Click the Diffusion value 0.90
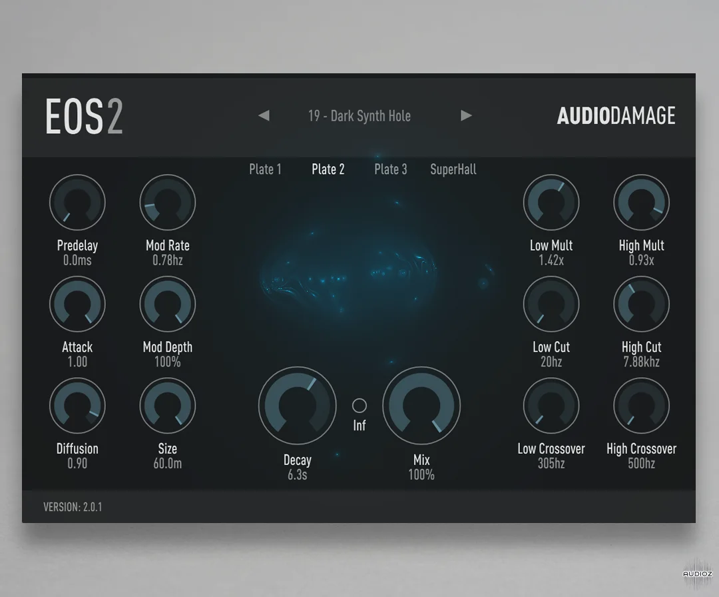Screen dimensions: 719x597 [77, 464]
